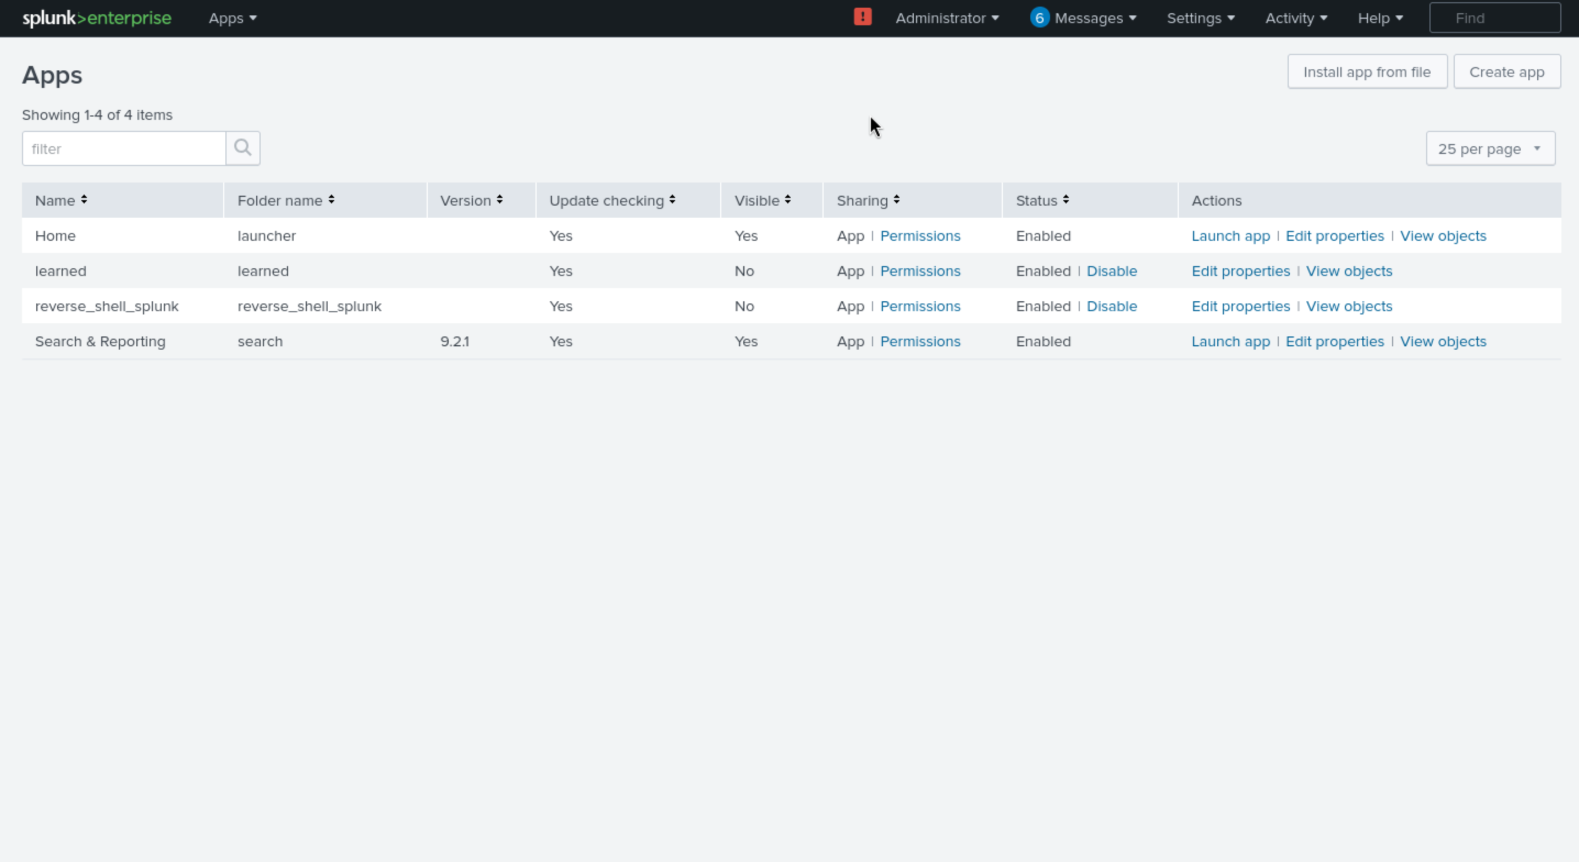Viewport: 1579px width, 862px height.
Task: Click the filter search magnifier icon
Action: (243, 148)
